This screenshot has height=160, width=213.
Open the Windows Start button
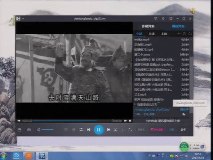(x=3, y=156)
